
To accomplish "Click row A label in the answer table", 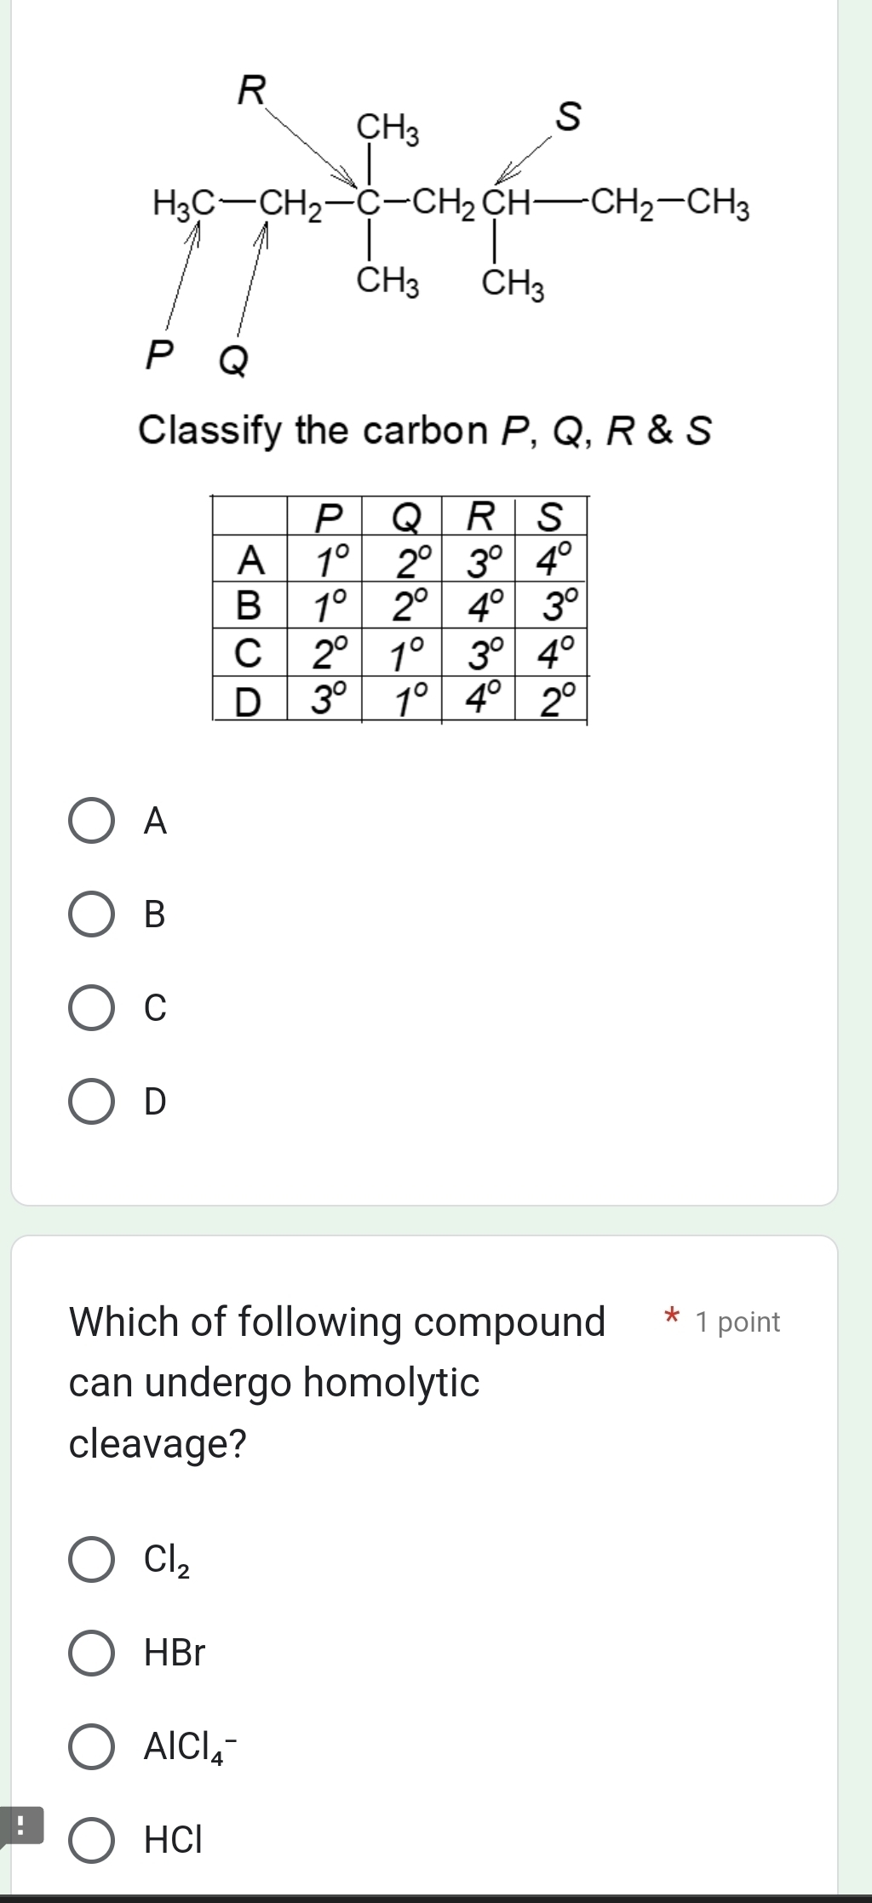I will 250,560.
